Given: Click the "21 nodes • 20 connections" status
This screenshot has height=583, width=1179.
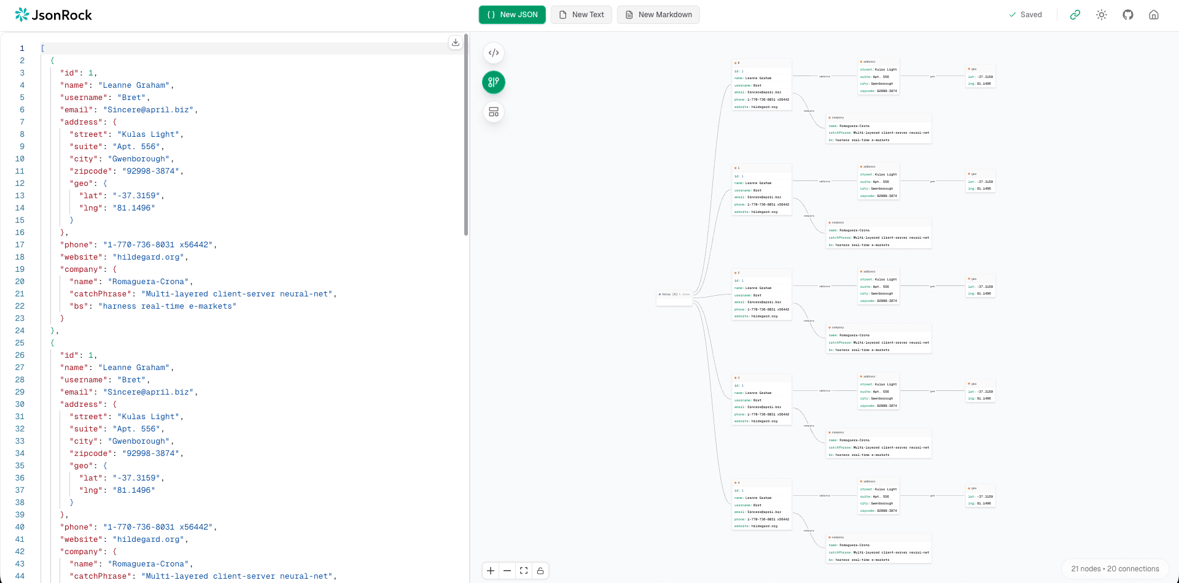Looking at the screenshot, I should (x=1115, y=569).
